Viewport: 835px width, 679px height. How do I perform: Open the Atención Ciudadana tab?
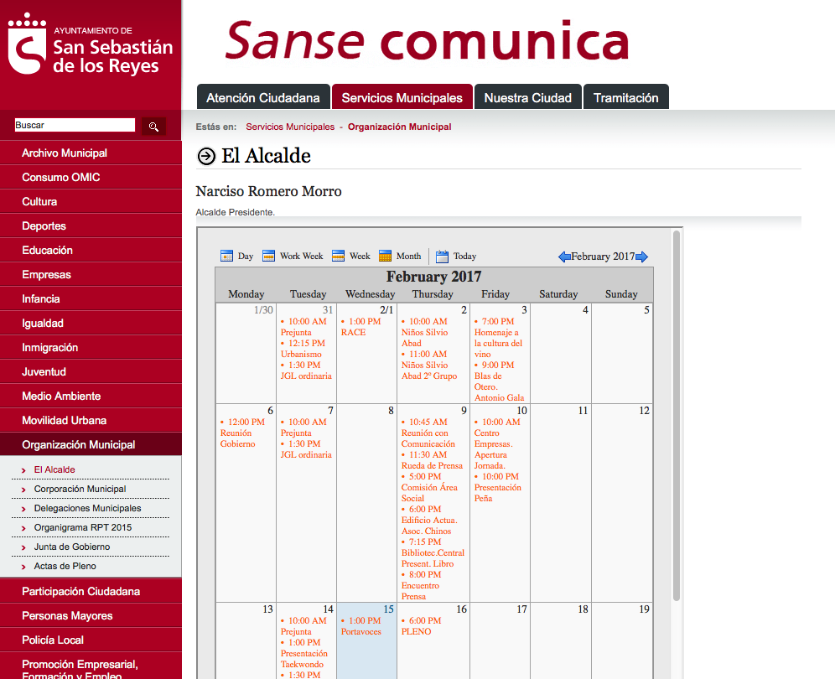pos(263,97)
